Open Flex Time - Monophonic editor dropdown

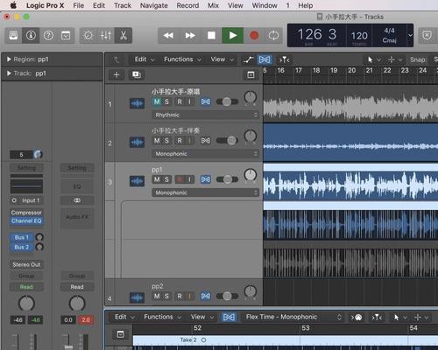[x=293, y=317]
